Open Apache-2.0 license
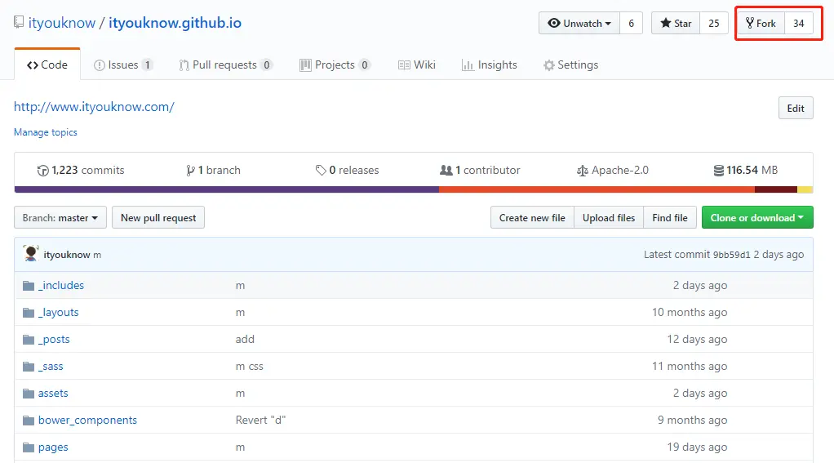 pyautogui.click(x=613, y=171)
